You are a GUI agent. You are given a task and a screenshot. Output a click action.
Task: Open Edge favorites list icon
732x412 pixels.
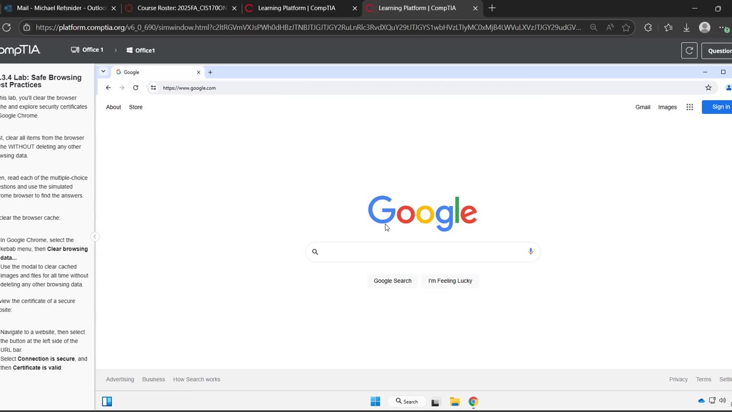click(x=669, y=27)
